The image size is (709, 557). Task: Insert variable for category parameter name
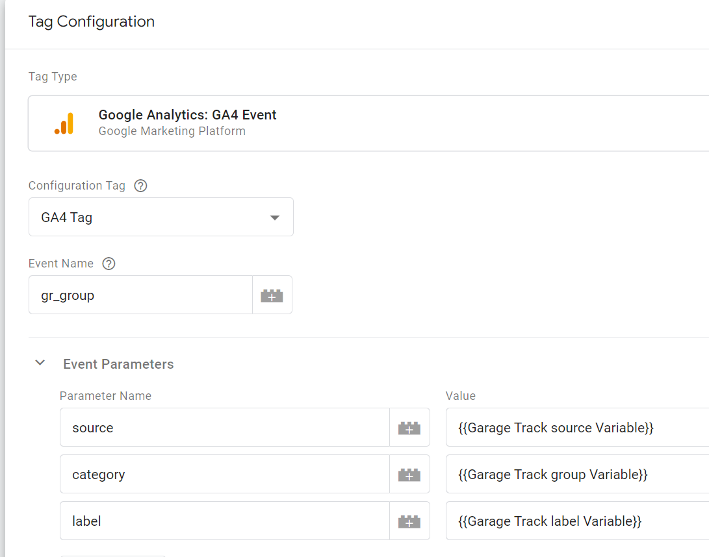pyautogui.click(x=409, y=475)
